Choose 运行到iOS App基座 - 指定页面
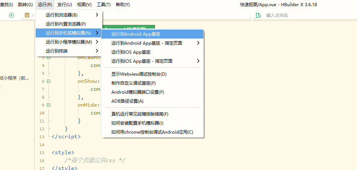 click(152, 61)
